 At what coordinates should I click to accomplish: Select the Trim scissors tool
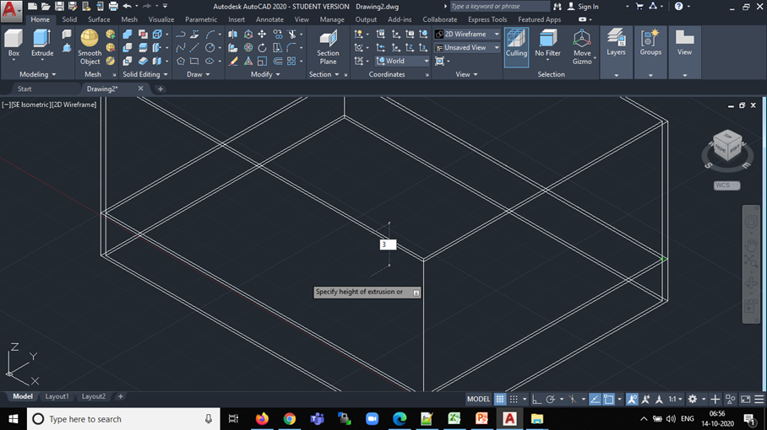coord(292,35)
